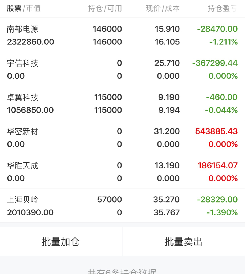Click the 共有6条持仓数据 footer text
Image resolution: width=245 pixels, height=274 pixels.
(122, 271)
